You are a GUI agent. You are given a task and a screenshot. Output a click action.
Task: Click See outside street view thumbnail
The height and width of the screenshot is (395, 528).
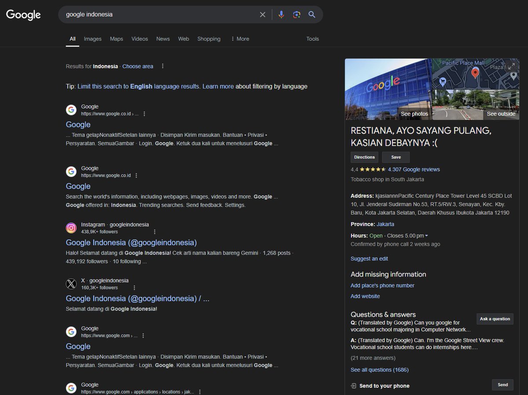pos(476,105)
